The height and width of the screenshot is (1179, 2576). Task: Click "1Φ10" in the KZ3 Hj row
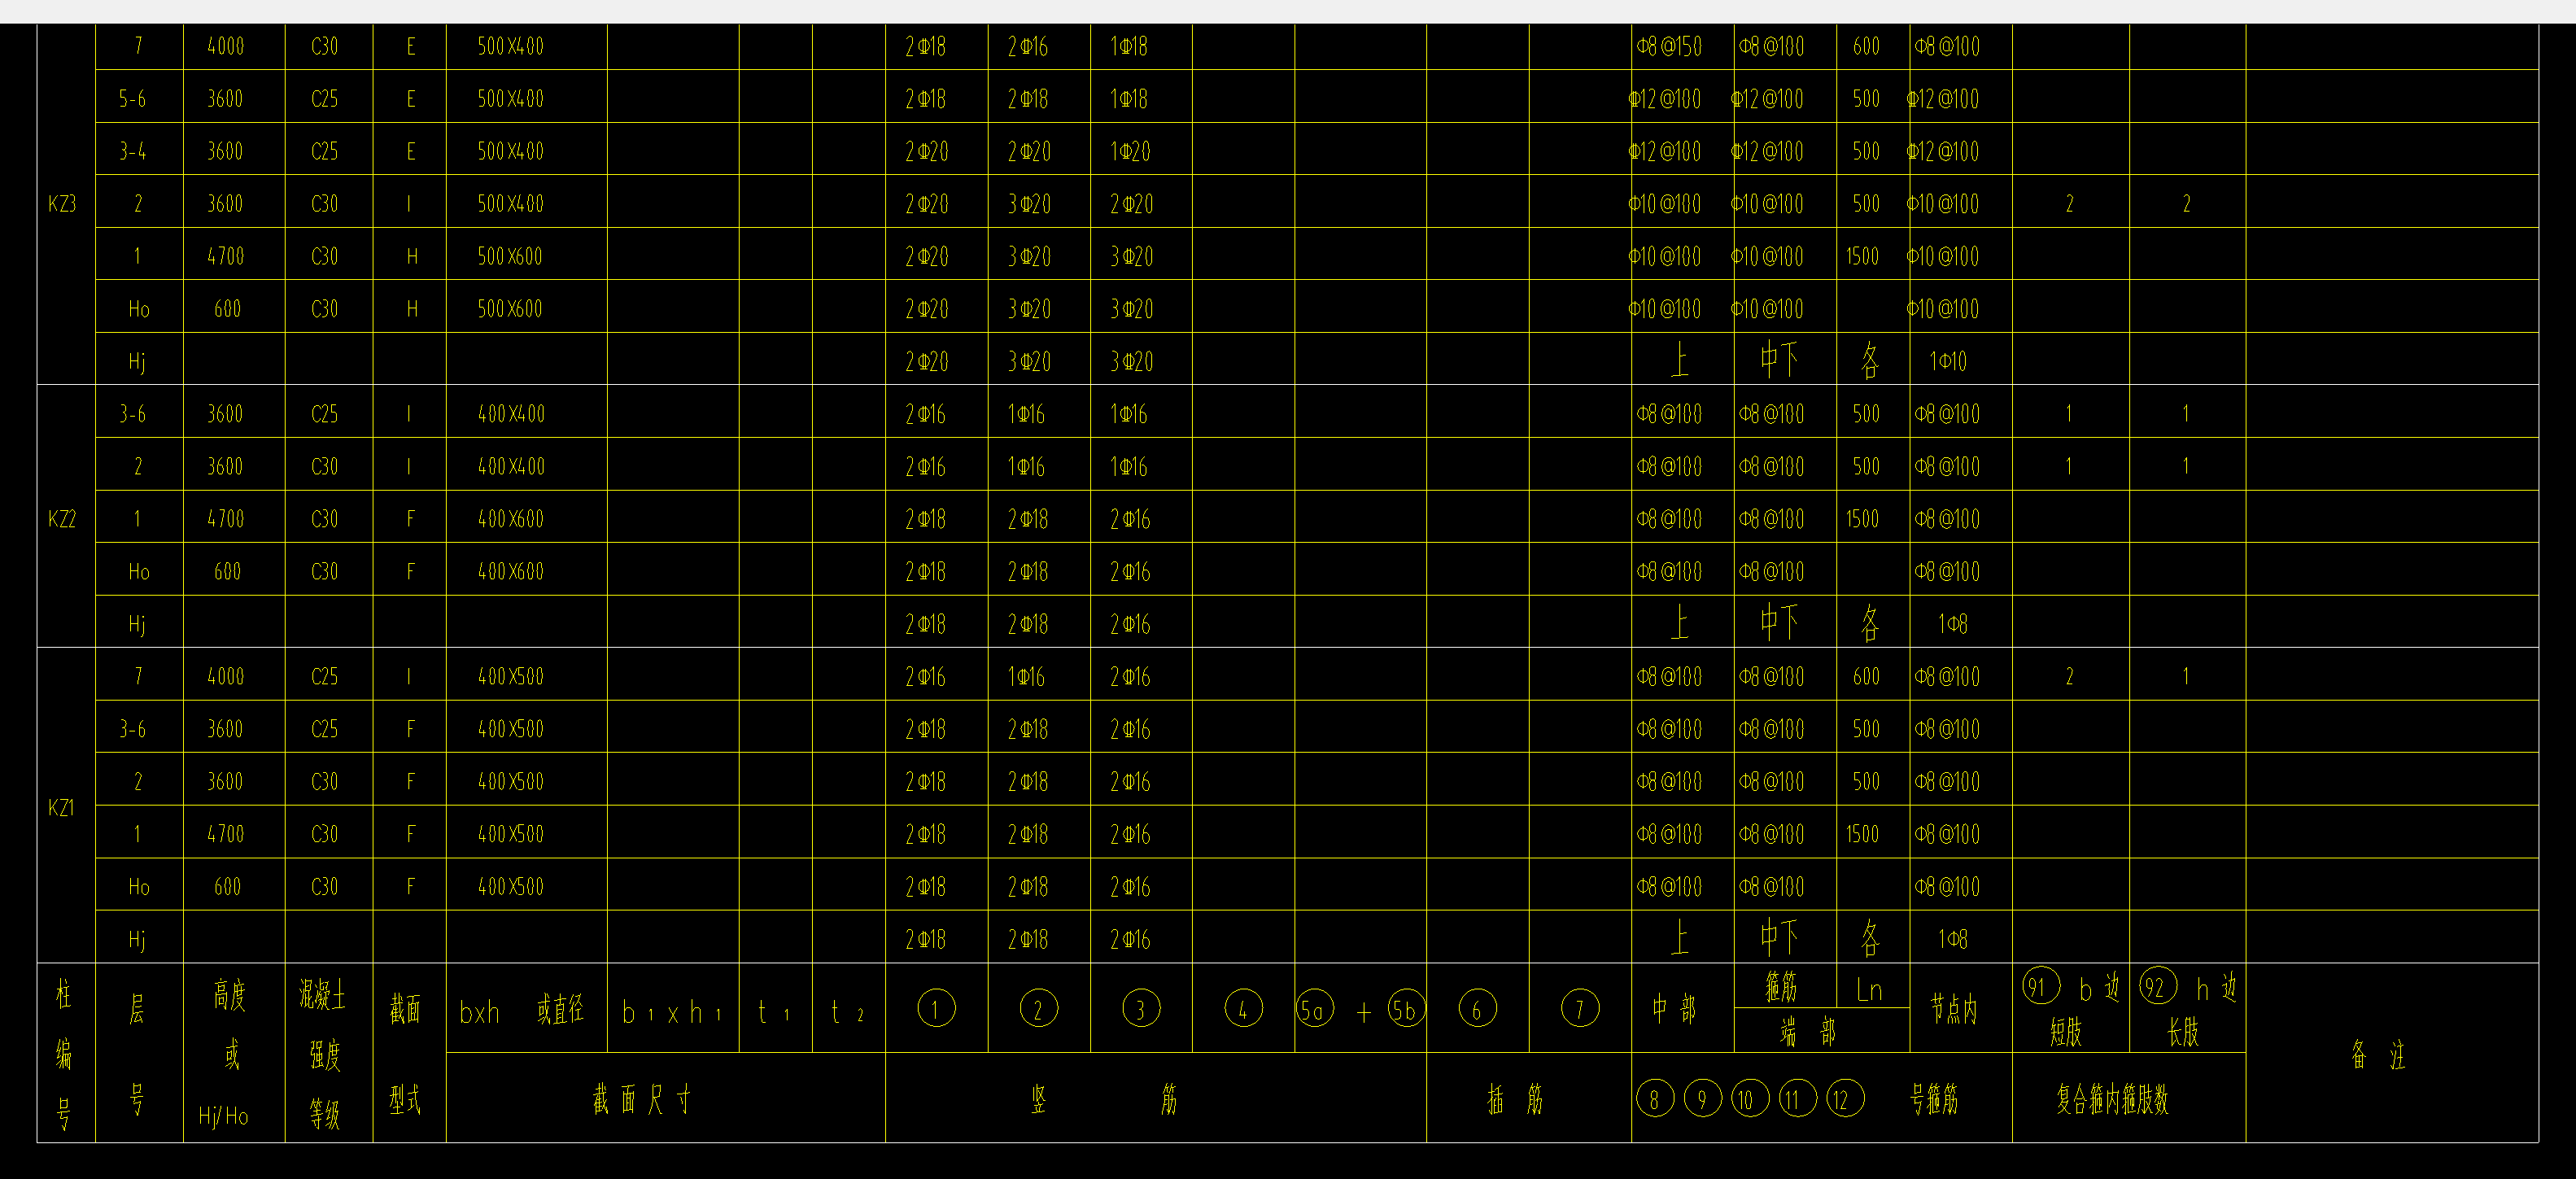coord(1948,361)
